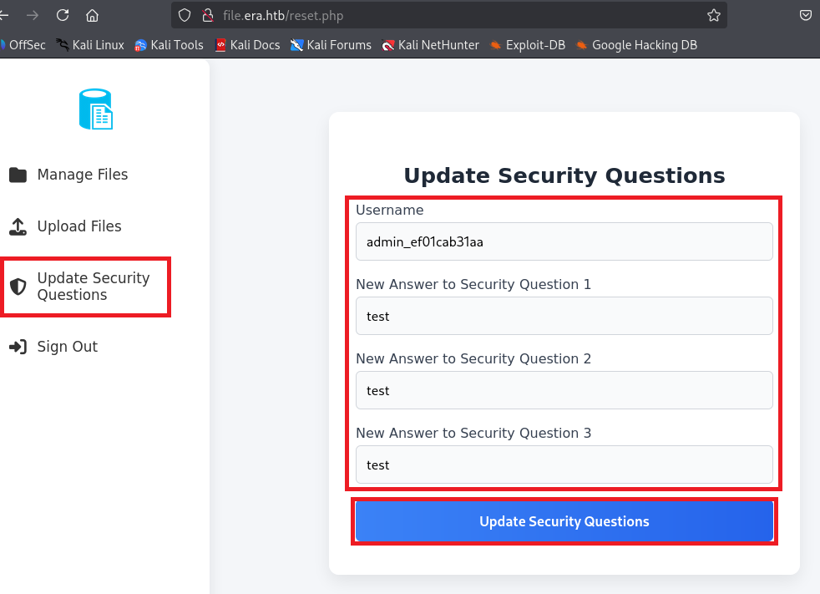The height and width of the screenshot is (594, 820).
Task: Open the Pocket save icon in toolbar
Action: click(806, 15)
